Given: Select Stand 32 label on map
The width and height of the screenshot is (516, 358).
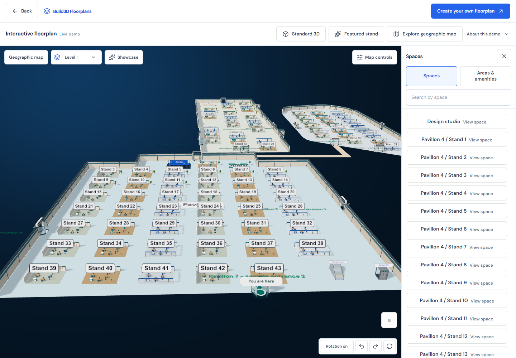Looking at the screenshot, I should 302,223.
